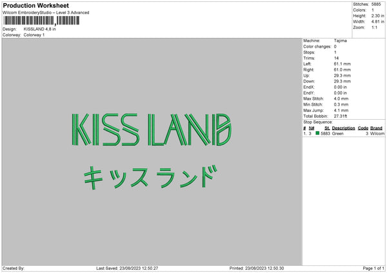387x273 pixels.
Task: Click the Colors value 1
Action: click(x=373, y=10)
